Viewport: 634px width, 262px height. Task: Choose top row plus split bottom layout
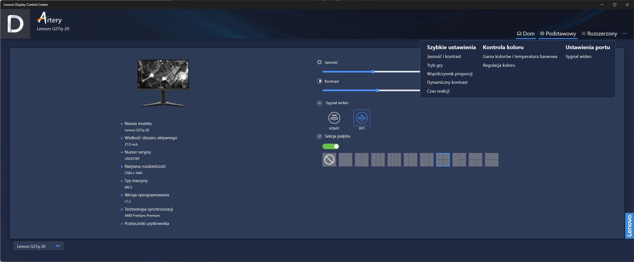pyautogui.click(x=475, y=160)
